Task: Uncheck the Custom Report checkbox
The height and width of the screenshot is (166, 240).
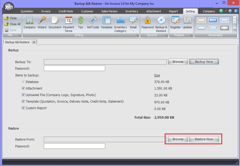Action: 23,108
